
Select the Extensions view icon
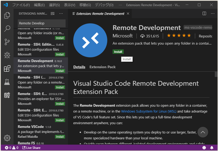[x=7, y=69]
